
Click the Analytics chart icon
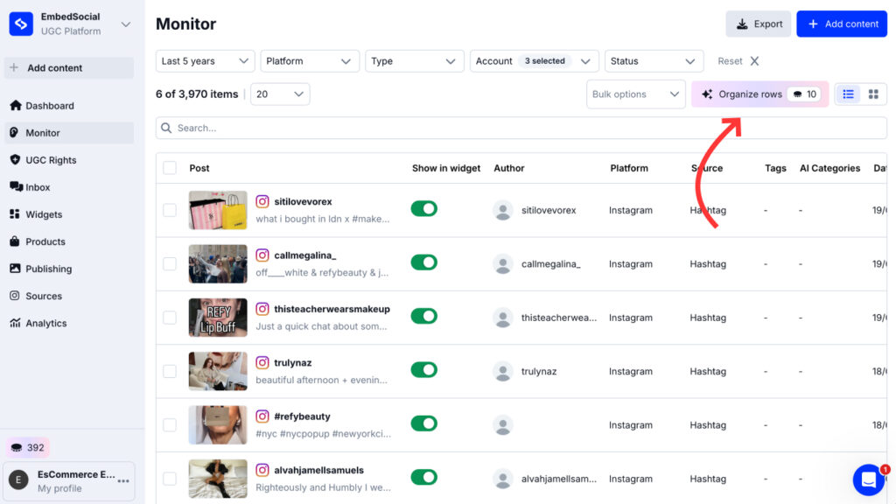click(15, 323)
